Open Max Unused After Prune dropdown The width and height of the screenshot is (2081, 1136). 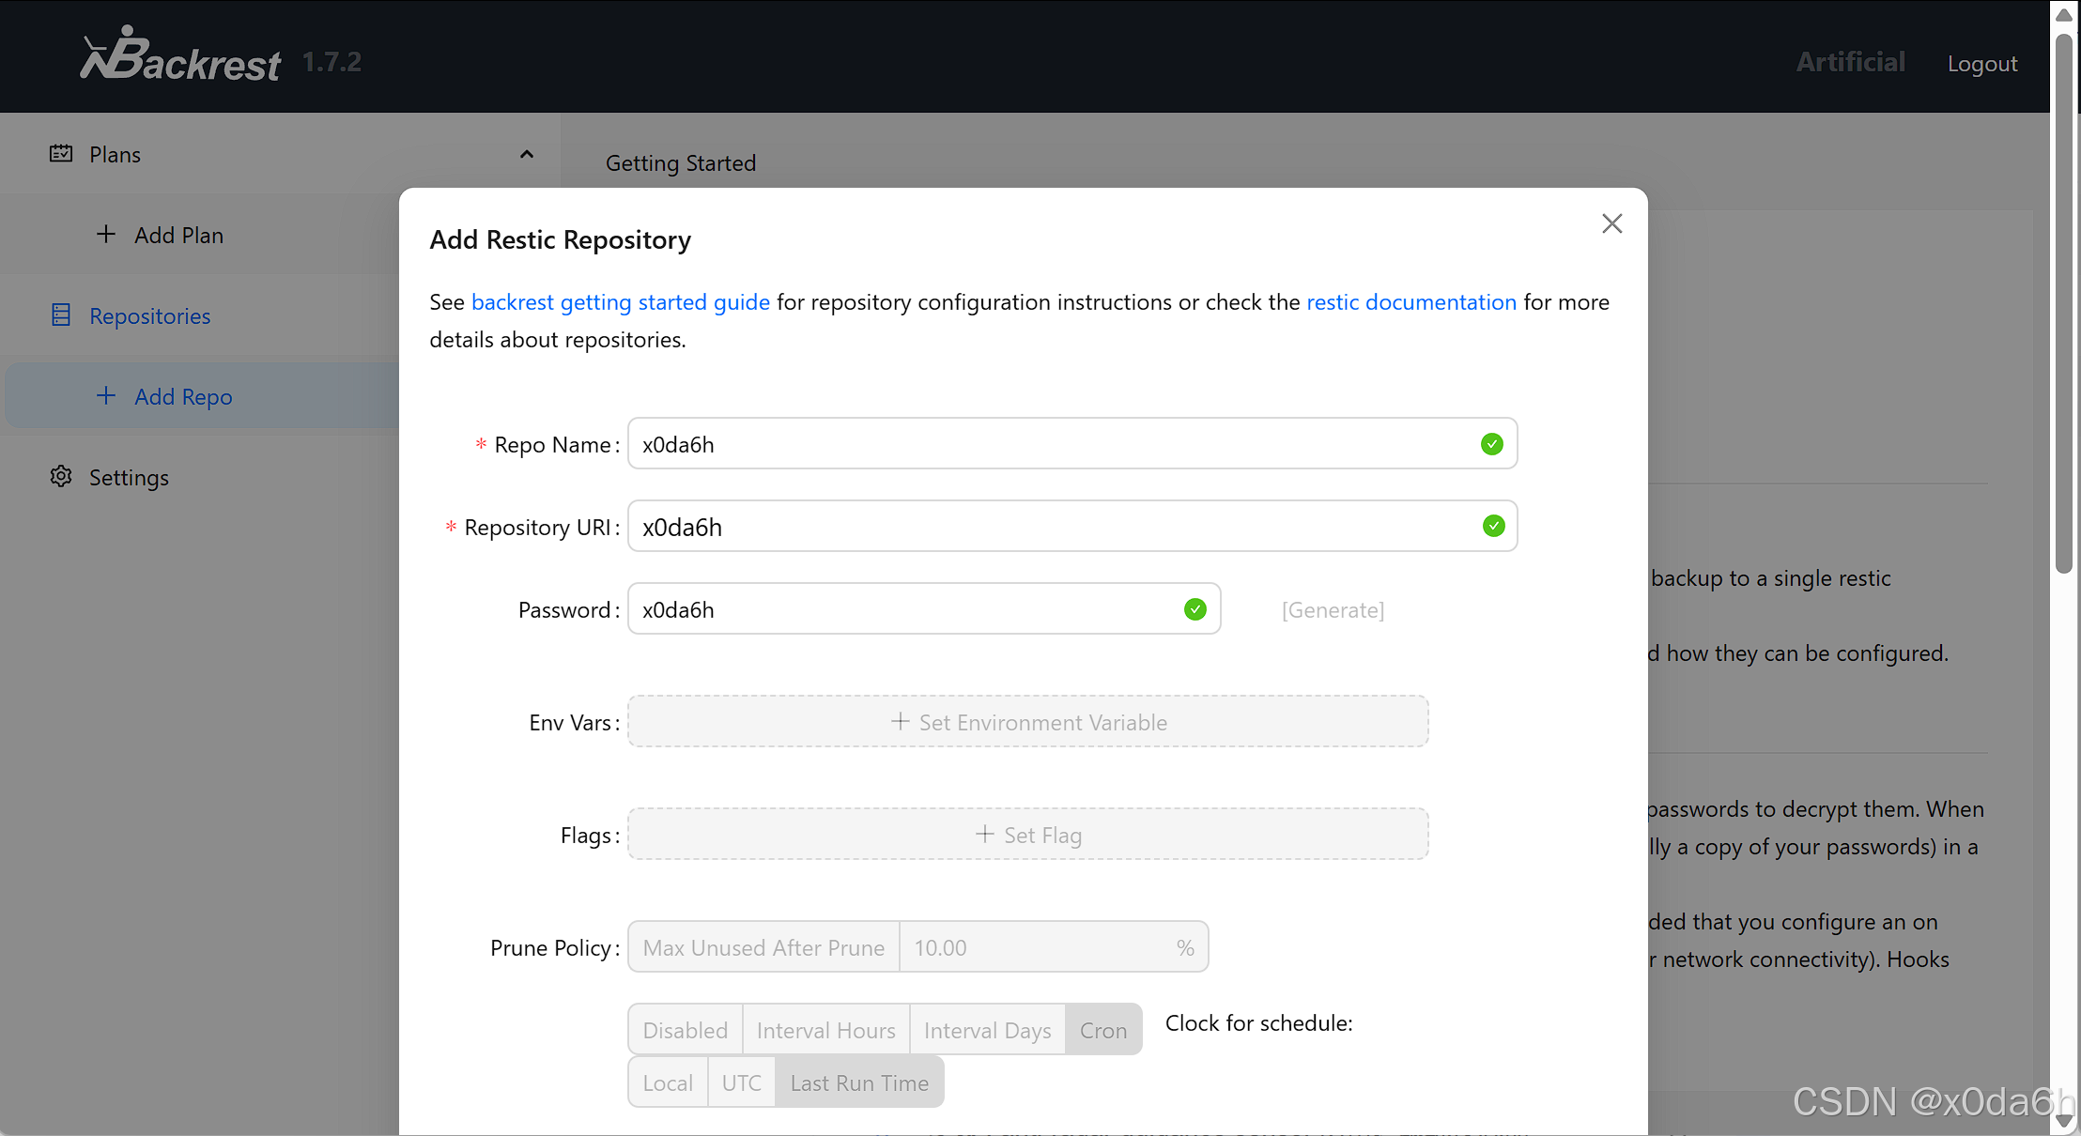pyautogui.click(x=763, y=947)
